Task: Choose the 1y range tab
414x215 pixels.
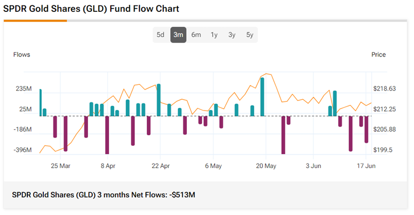Action: coord(214,35)
